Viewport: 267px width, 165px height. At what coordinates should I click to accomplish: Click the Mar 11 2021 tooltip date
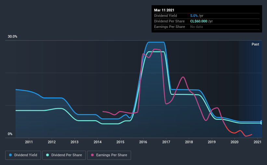164,10
